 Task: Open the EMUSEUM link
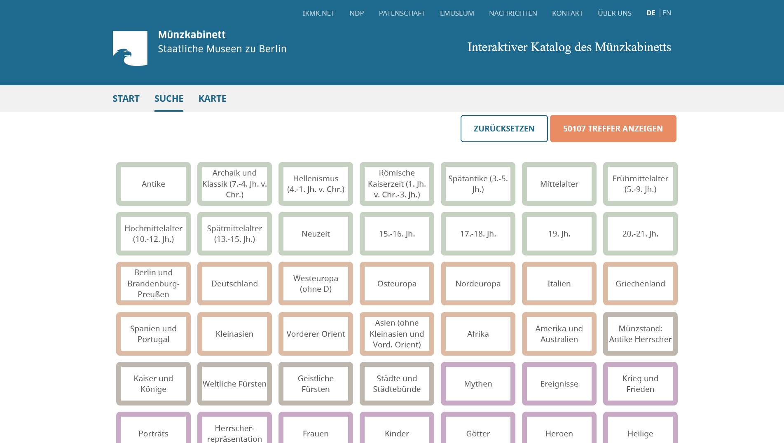(x=456, y=13)
